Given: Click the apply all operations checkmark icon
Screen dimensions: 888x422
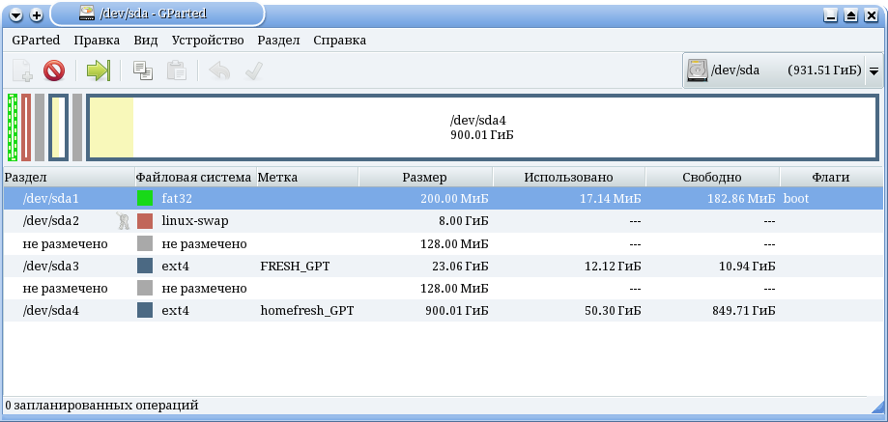Looking at the screenshot, I should pos(254,70).
